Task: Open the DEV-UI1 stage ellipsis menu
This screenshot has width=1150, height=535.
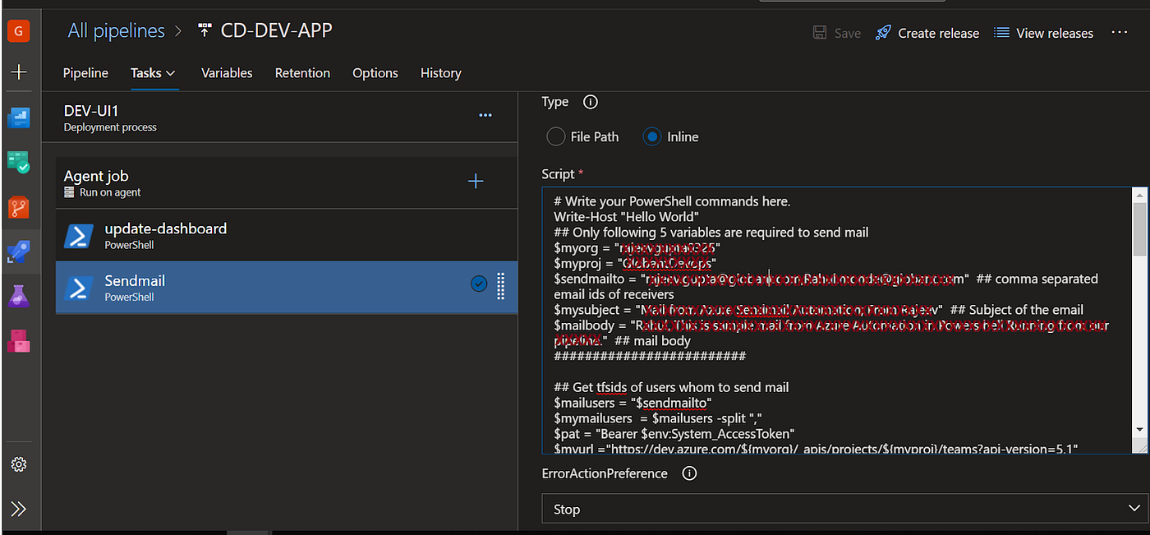Action: 485,116
